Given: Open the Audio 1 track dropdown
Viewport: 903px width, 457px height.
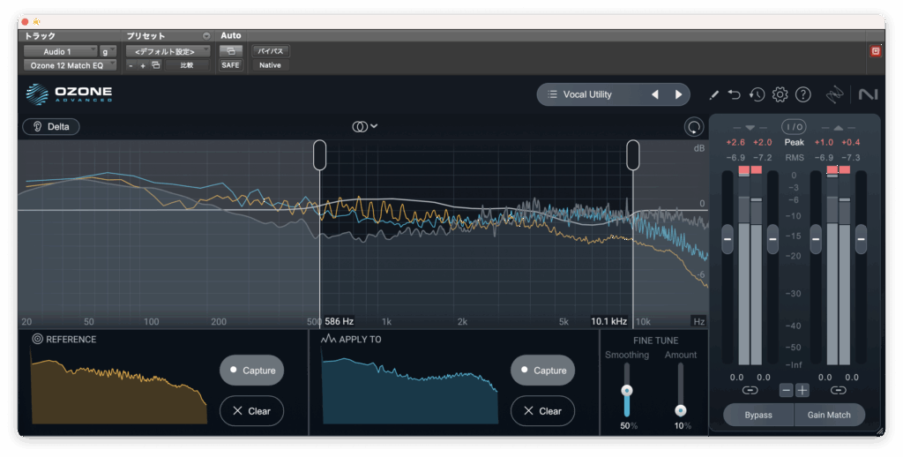Looking at the screenshot, I should click(x=60, y=51).
